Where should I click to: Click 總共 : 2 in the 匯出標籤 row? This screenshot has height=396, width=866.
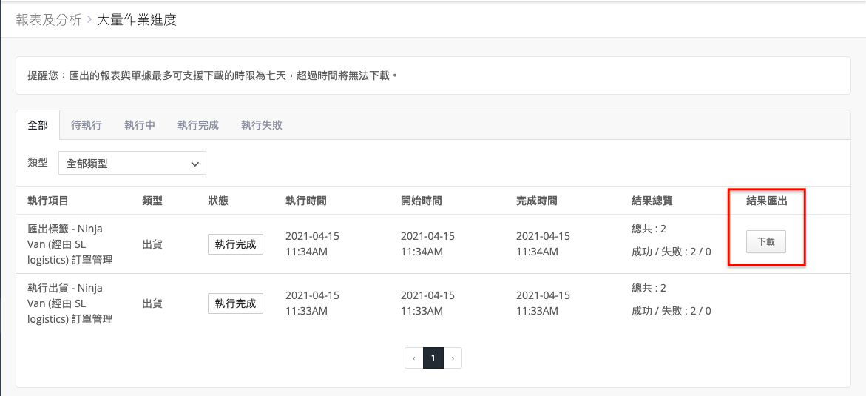649,229
